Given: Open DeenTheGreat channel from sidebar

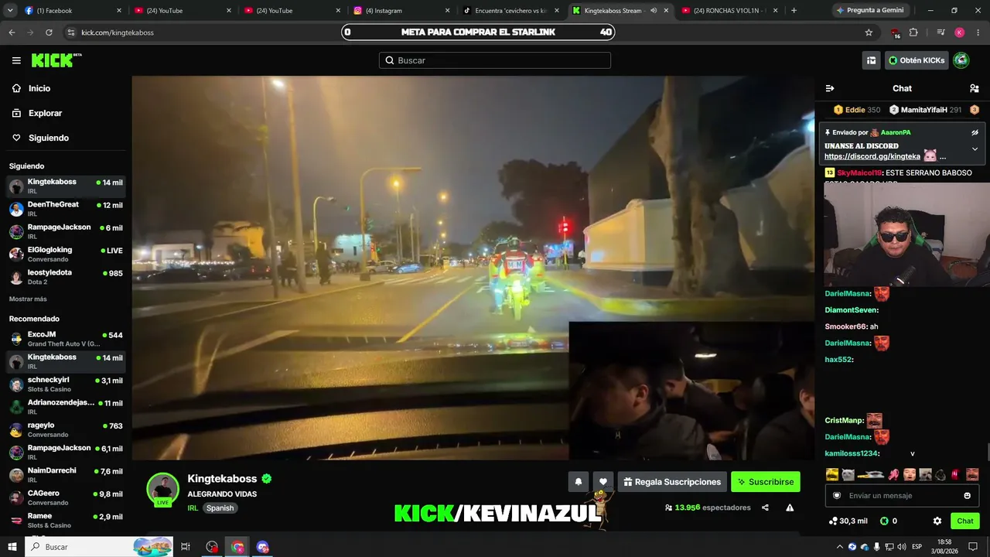Looking at the screenshot, I should pyautogui.click(x=66, y=209).
